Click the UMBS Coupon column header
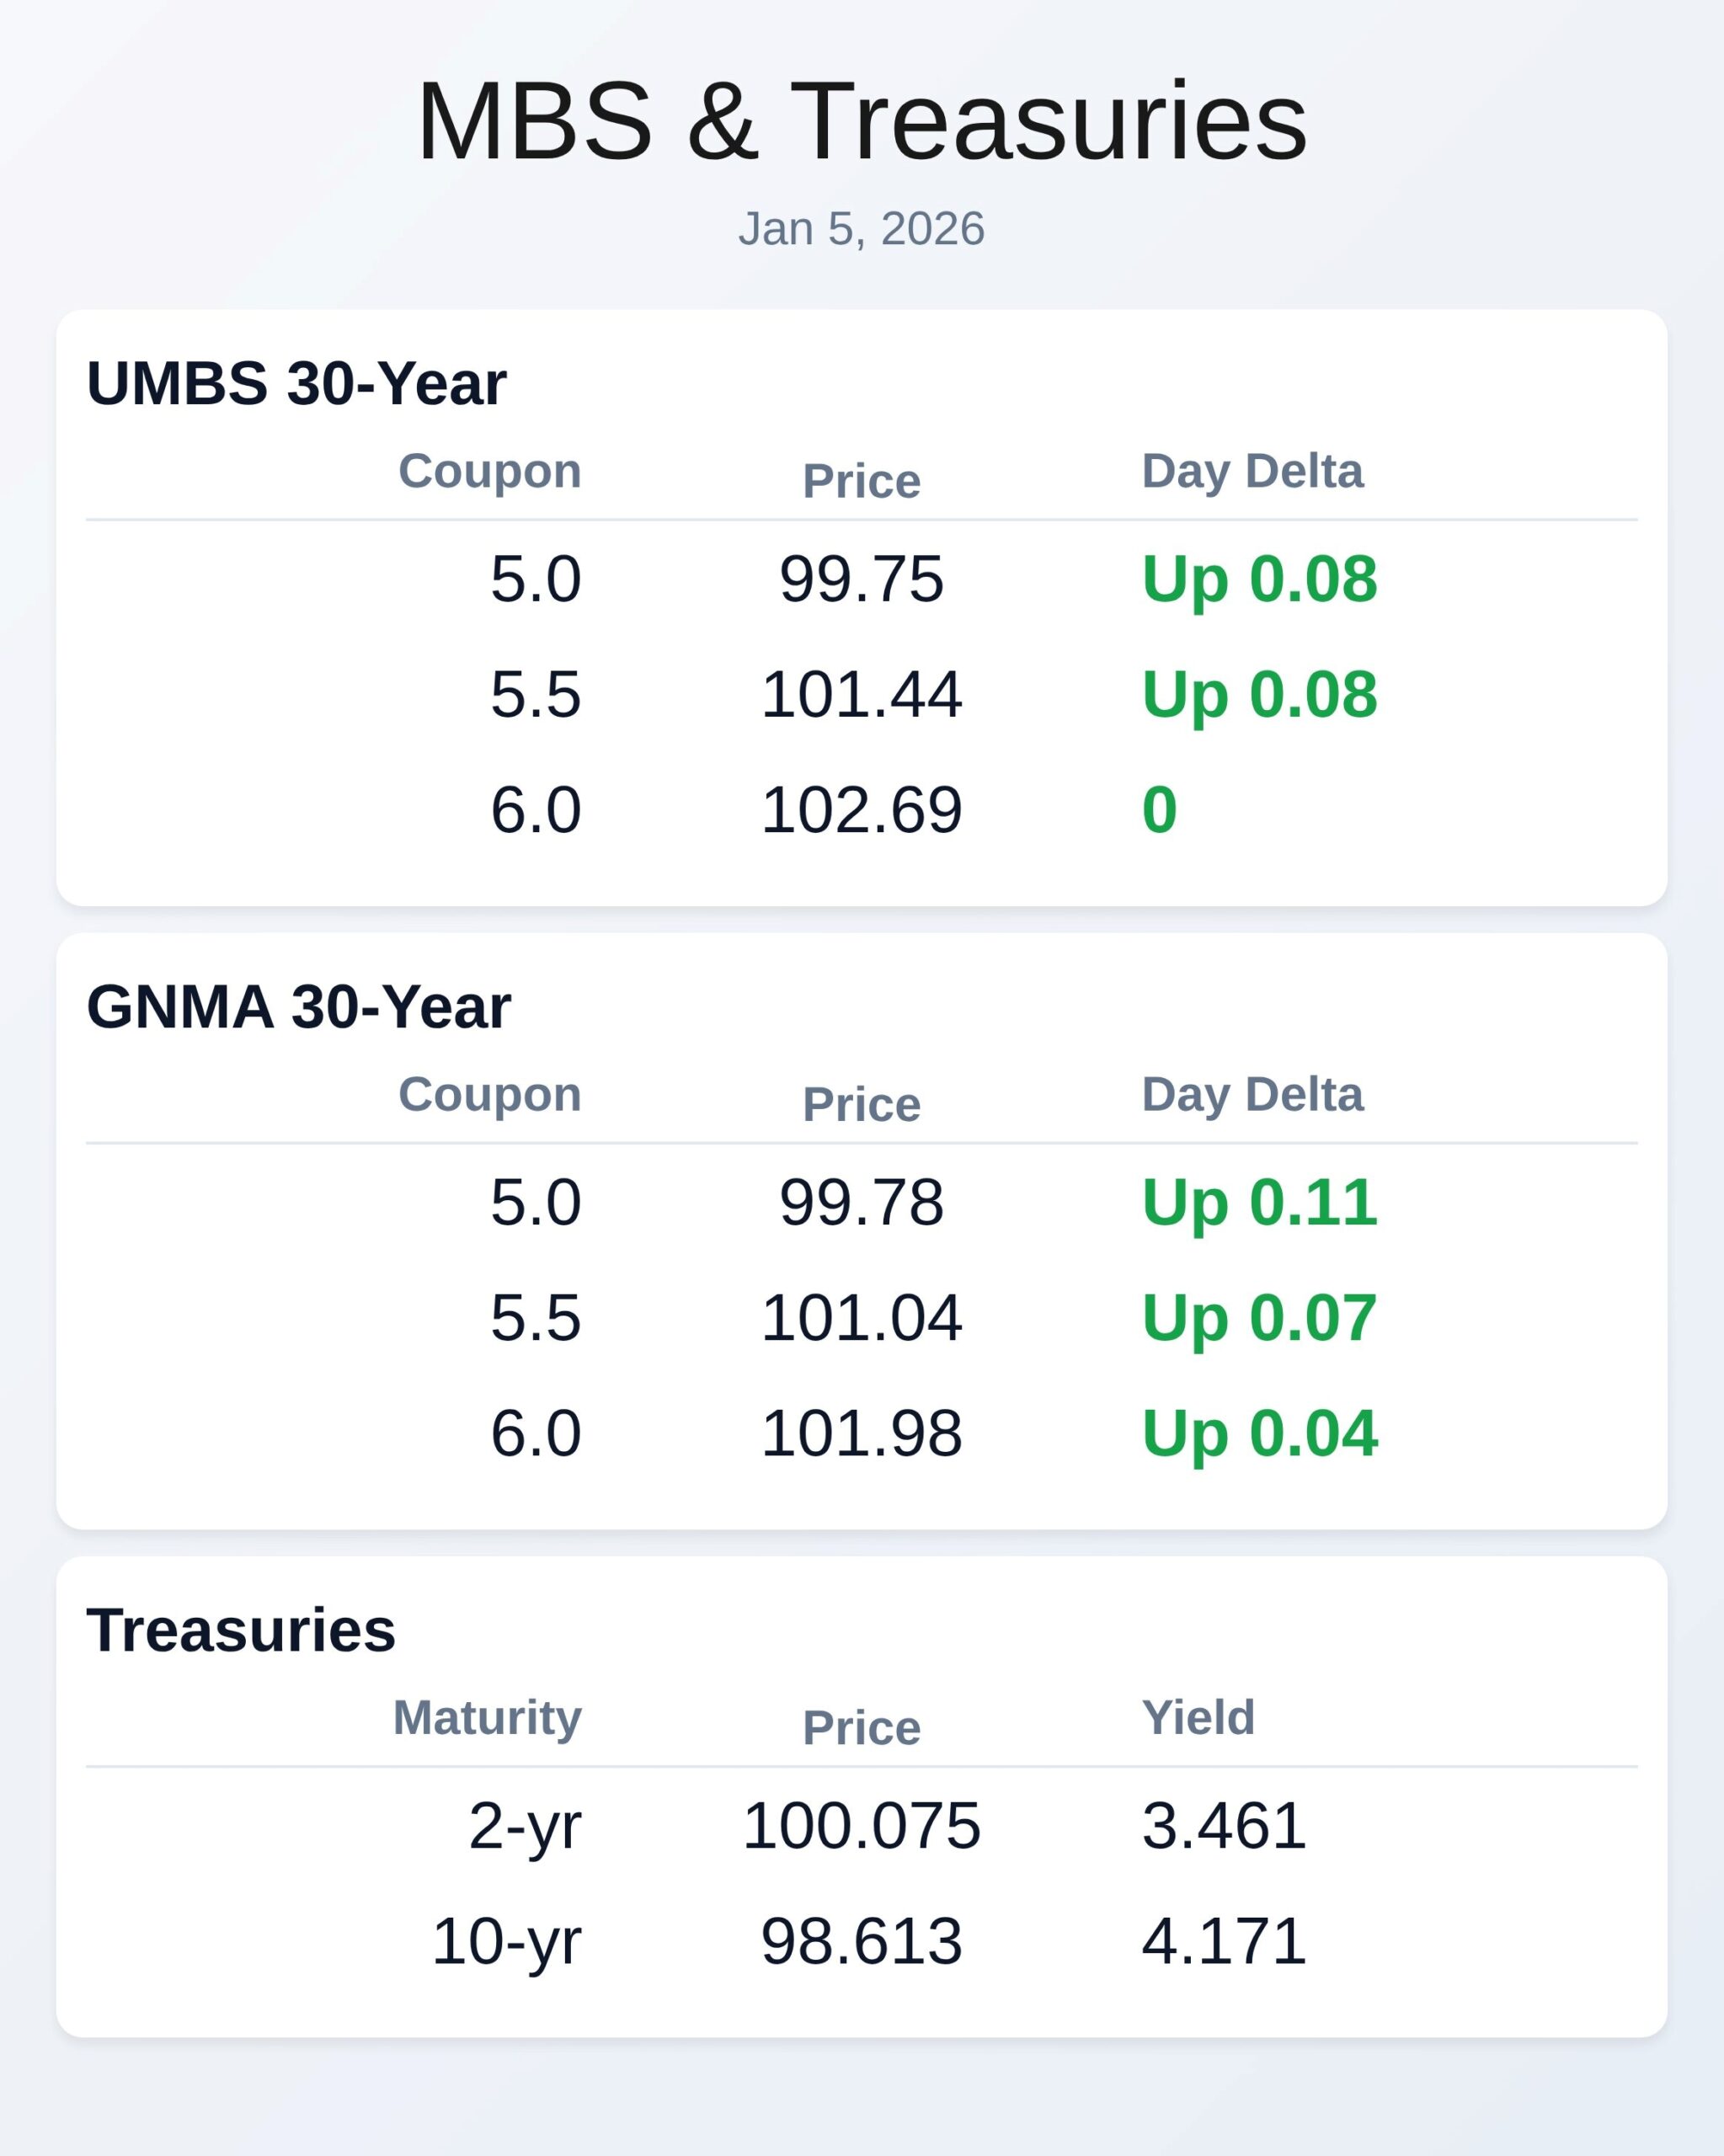 pos(489,471)
